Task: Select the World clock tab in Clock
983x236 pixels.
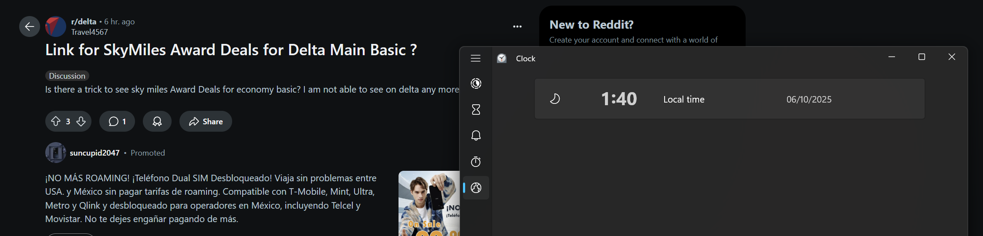Action: tap(476, 188)
